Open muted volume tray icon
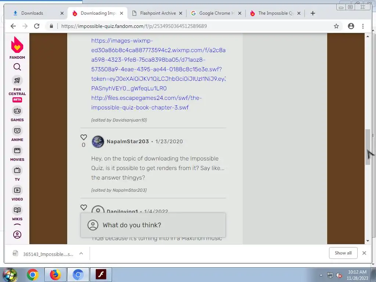This screenshot has height=282, width=376. 339,275
